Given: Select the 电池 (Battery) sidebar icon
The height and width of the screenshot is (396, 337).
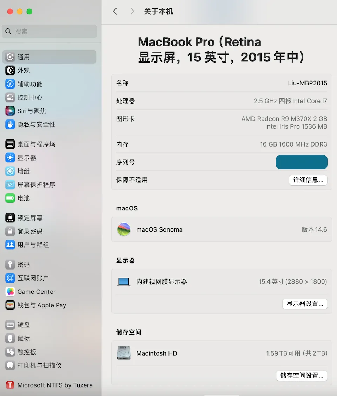Looking at the screenshot, I should pos(9,198).
